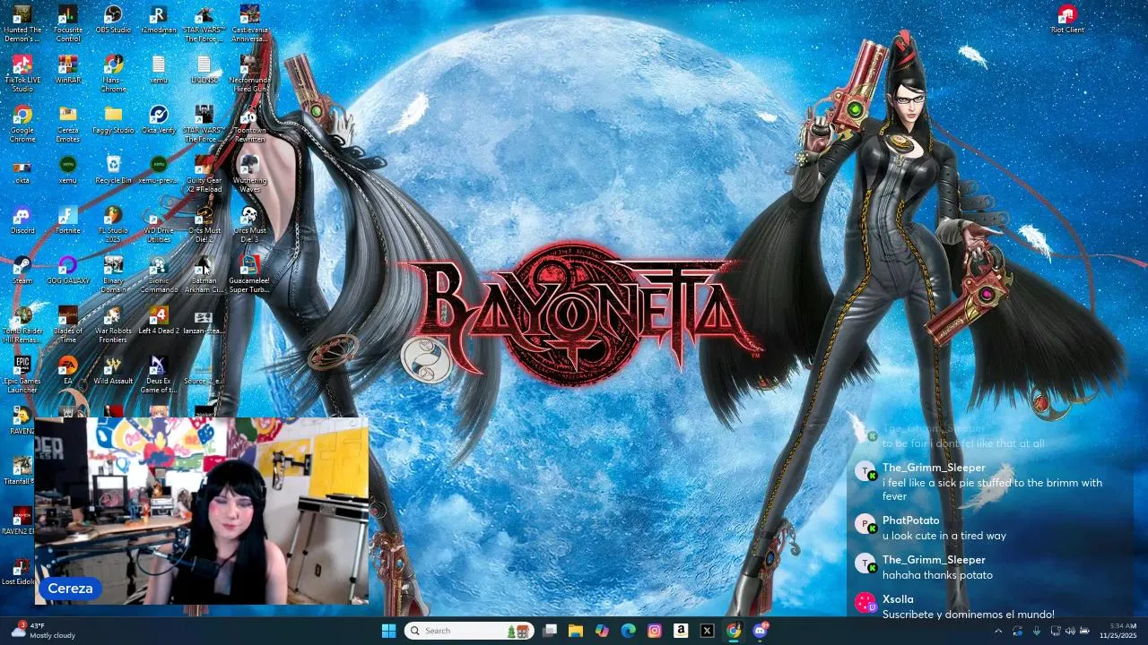Open Epic Games Launcher icon
This screenshot has height=645, width=1148.
pos(22,375)
